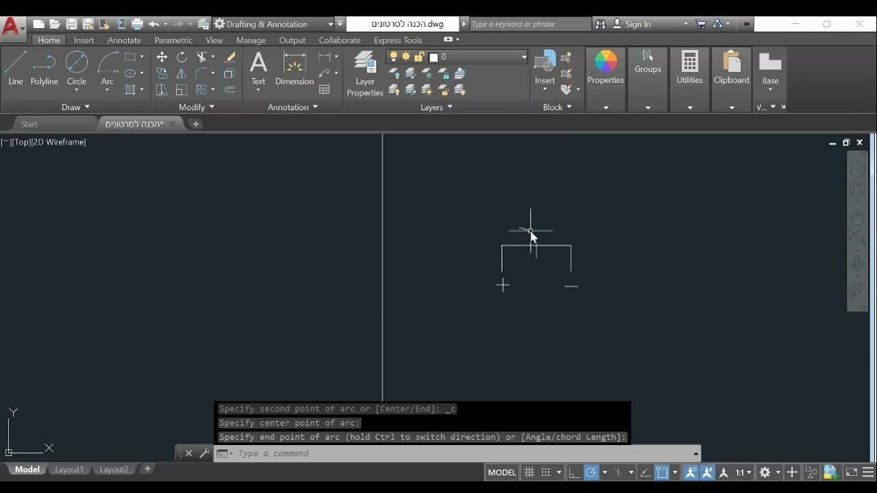The height and width of the screenshot is (493, 877).
Task: Open annotation scale 1:1 dropdown
Action: click(743, 472)
